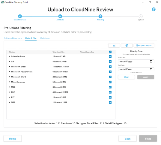161x145 pixels.
Task: Click the Filtering step 3 circle
Action: [100, 16]
